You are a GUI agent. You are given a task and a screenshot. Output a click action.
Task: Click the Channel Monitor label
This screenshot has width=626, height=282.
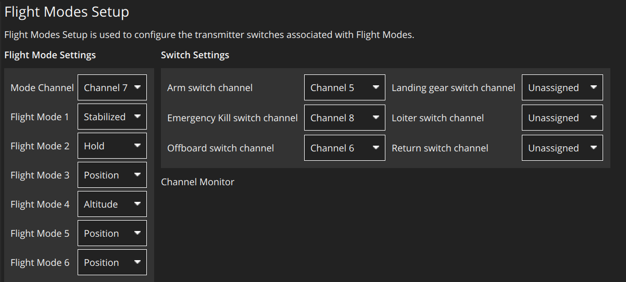coord(197,182)
